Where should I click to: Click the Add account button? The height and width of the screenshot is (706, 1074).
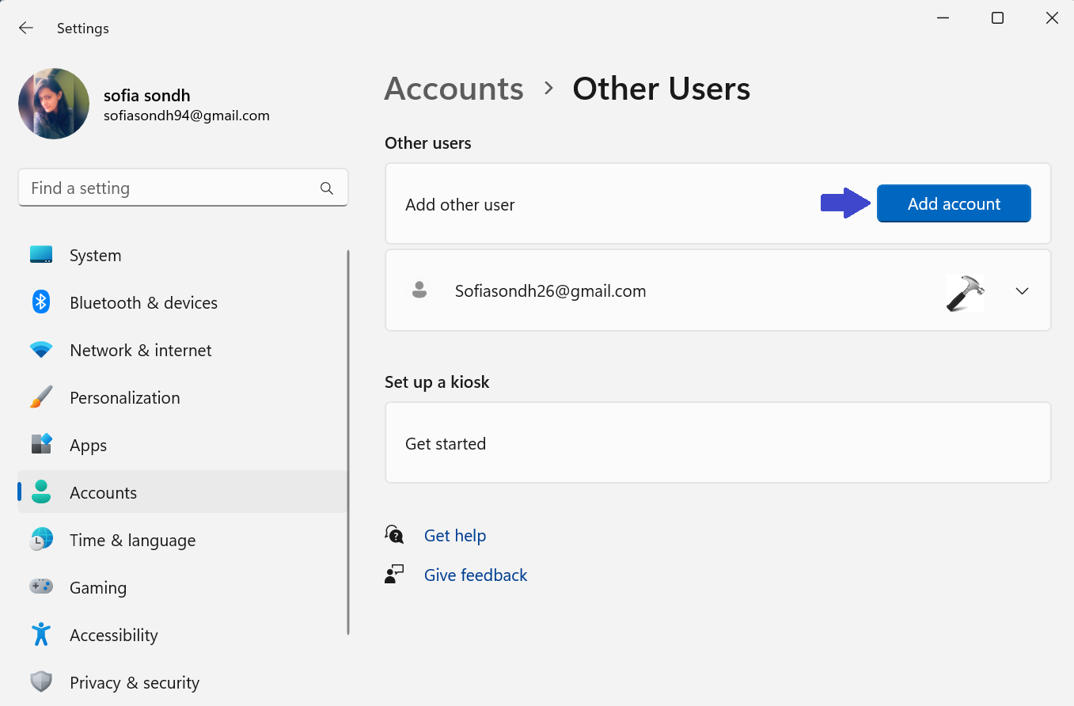click(953, 204)
